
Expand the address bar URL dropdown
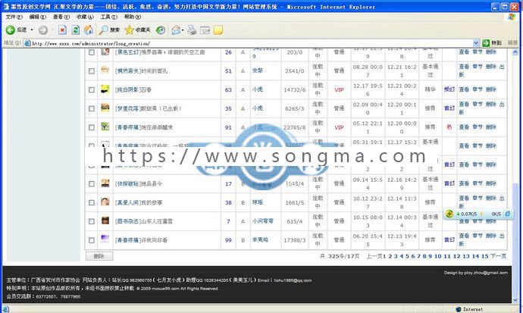tap(476, 43)
